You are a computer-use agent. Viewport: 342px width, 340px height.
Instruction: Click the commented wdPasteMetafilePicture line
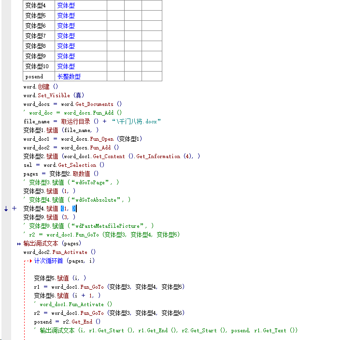click(88, 226)
